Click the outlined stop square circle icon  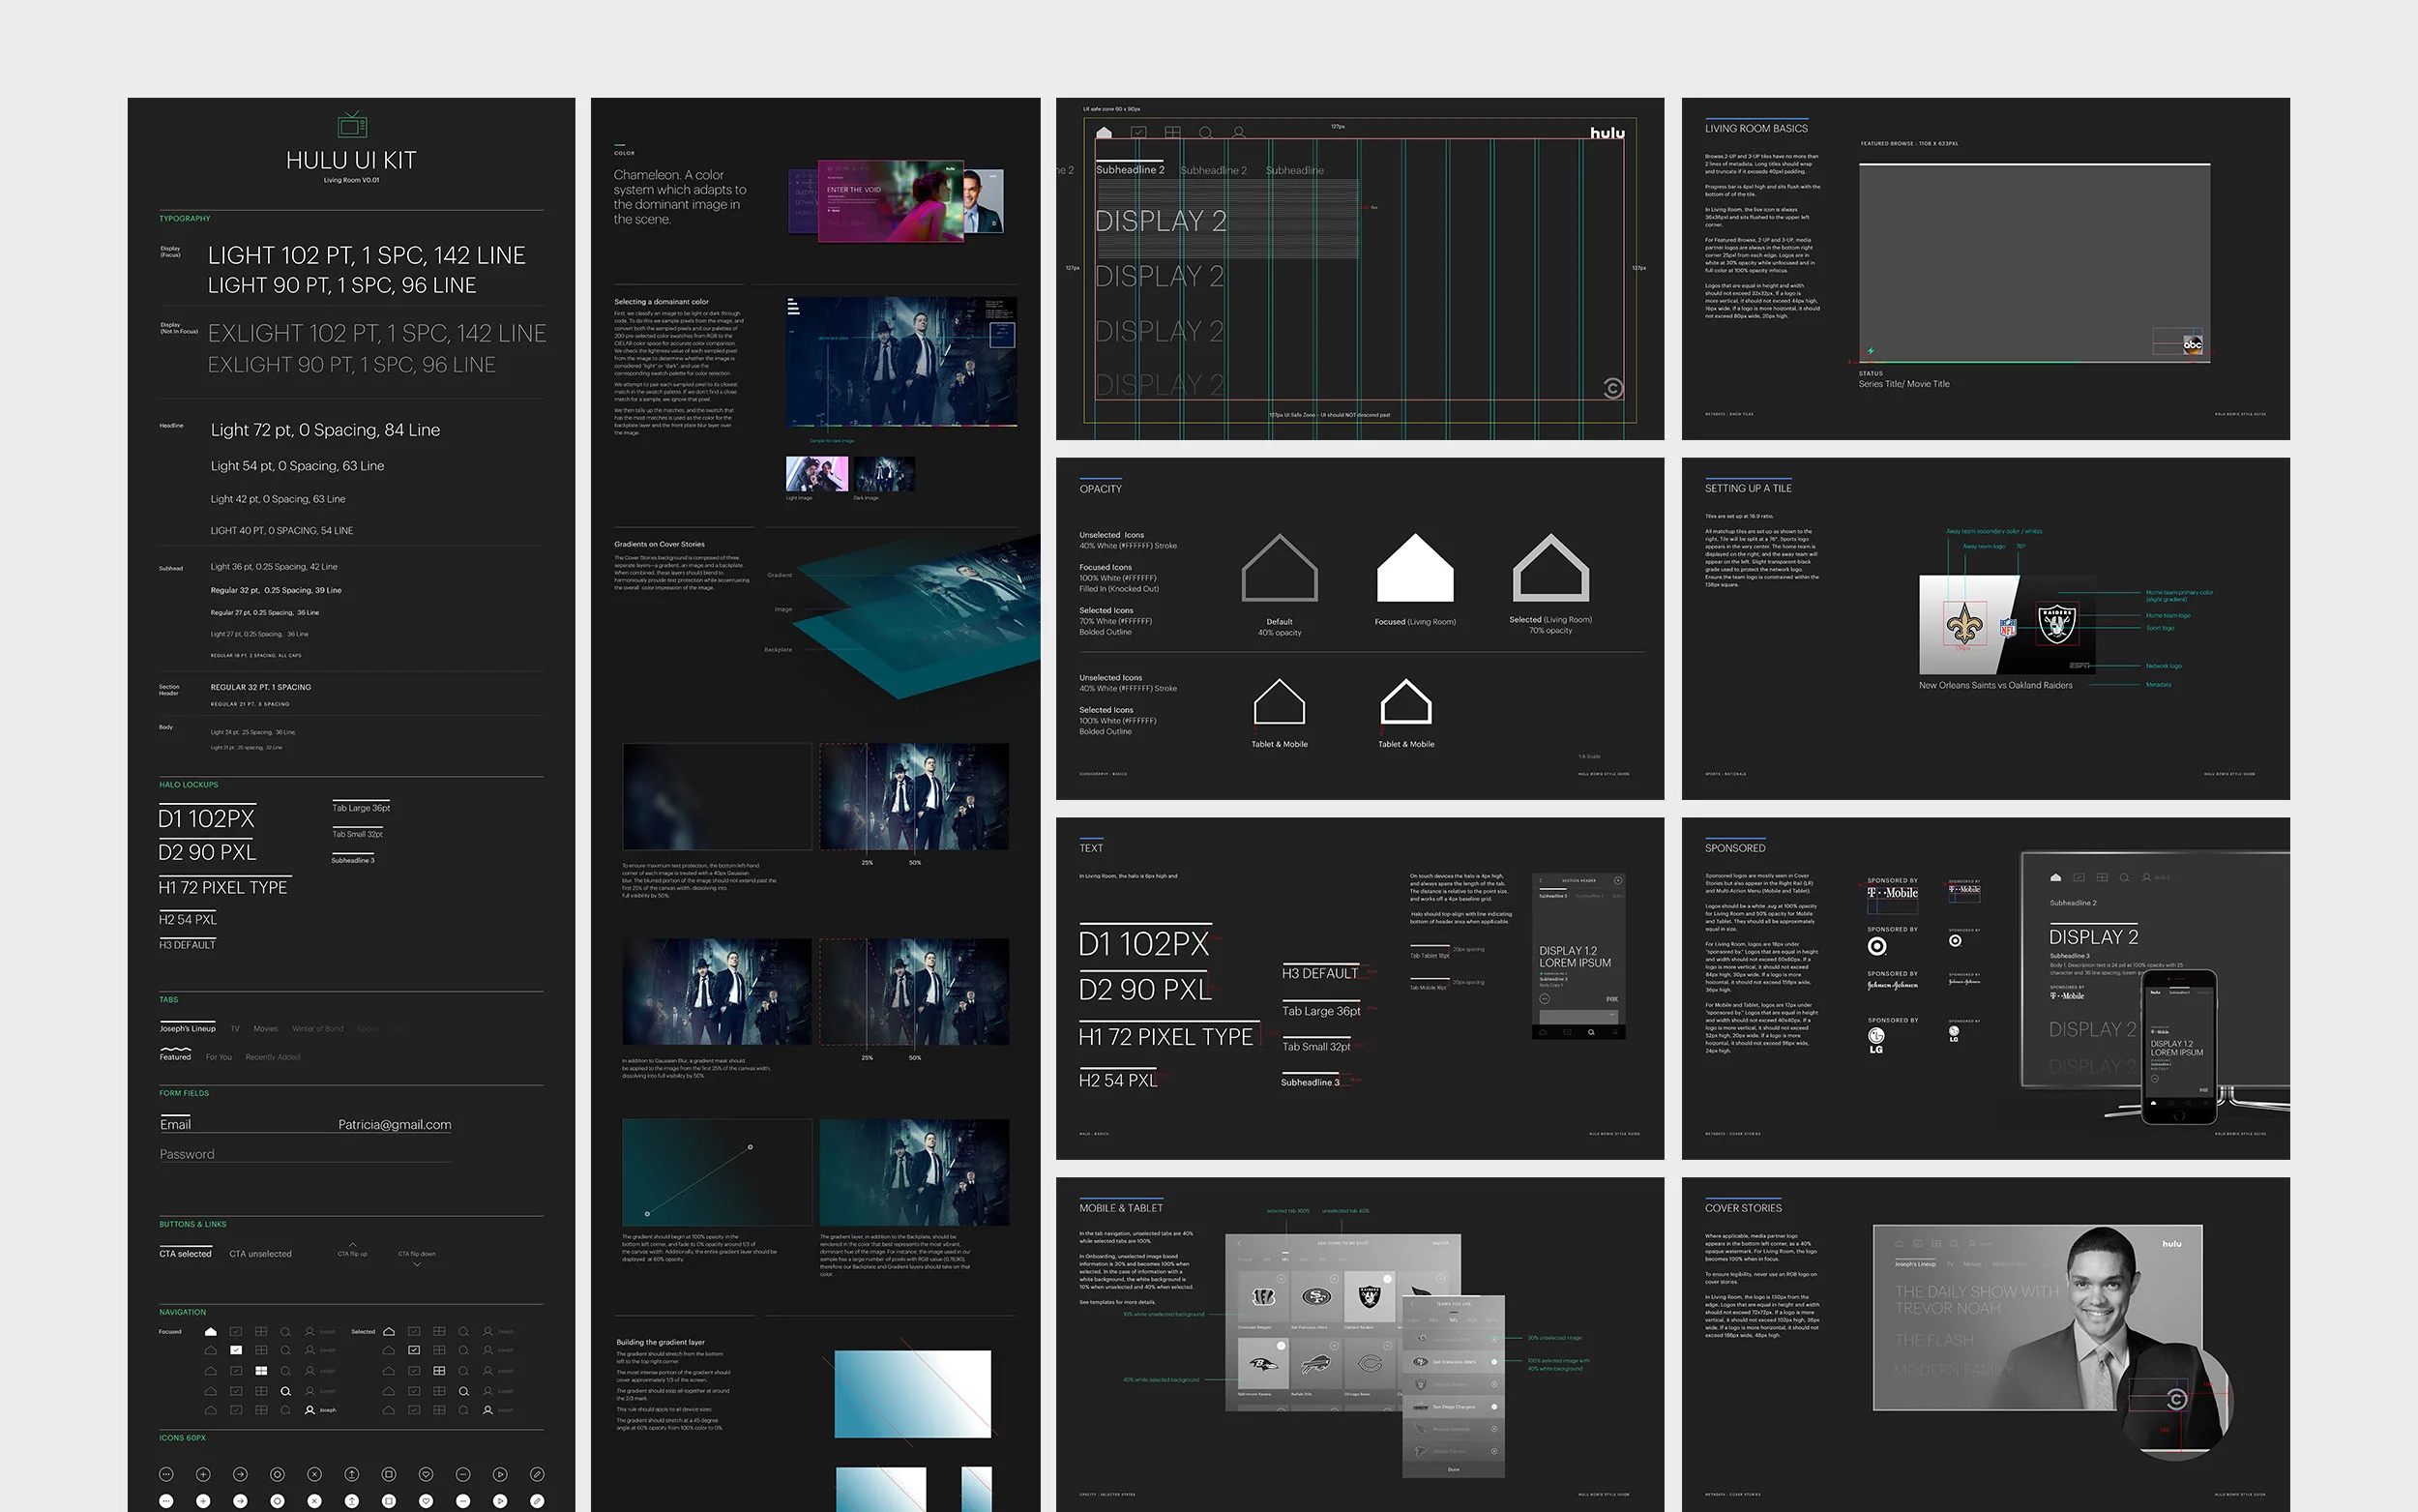389,1474
